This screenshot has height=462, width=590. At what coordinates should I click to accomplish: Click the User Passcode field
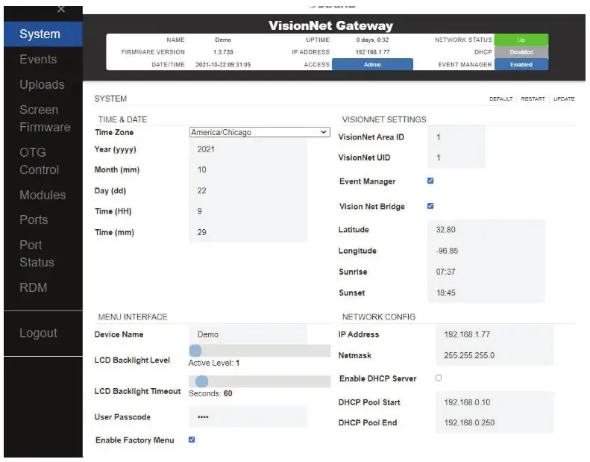coord(248,416)
